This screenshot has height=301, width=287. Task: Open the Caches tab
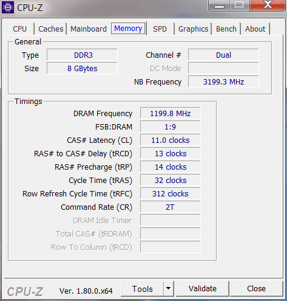(x=51, y=29)
